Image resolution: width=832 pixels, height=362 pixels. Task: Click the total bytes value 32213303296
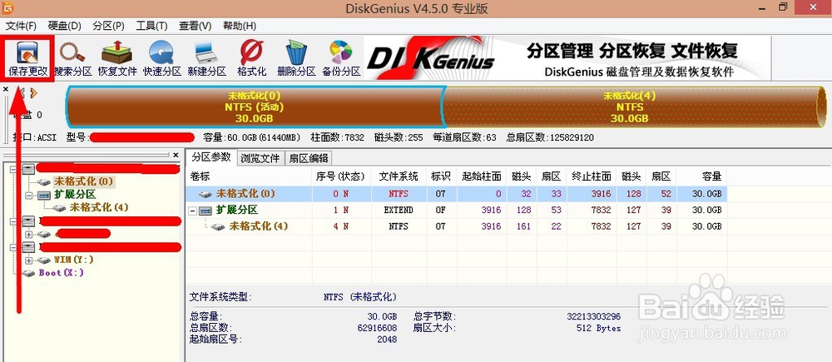click(x=593, y=317)
